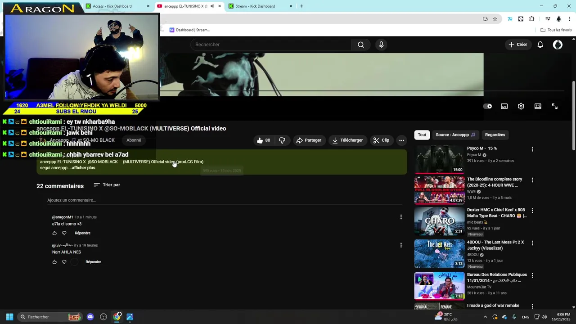Select the Tout filter chip
The width and height of the screenshot is (576, 324).
pyautogui.click(x=422, y=135)
